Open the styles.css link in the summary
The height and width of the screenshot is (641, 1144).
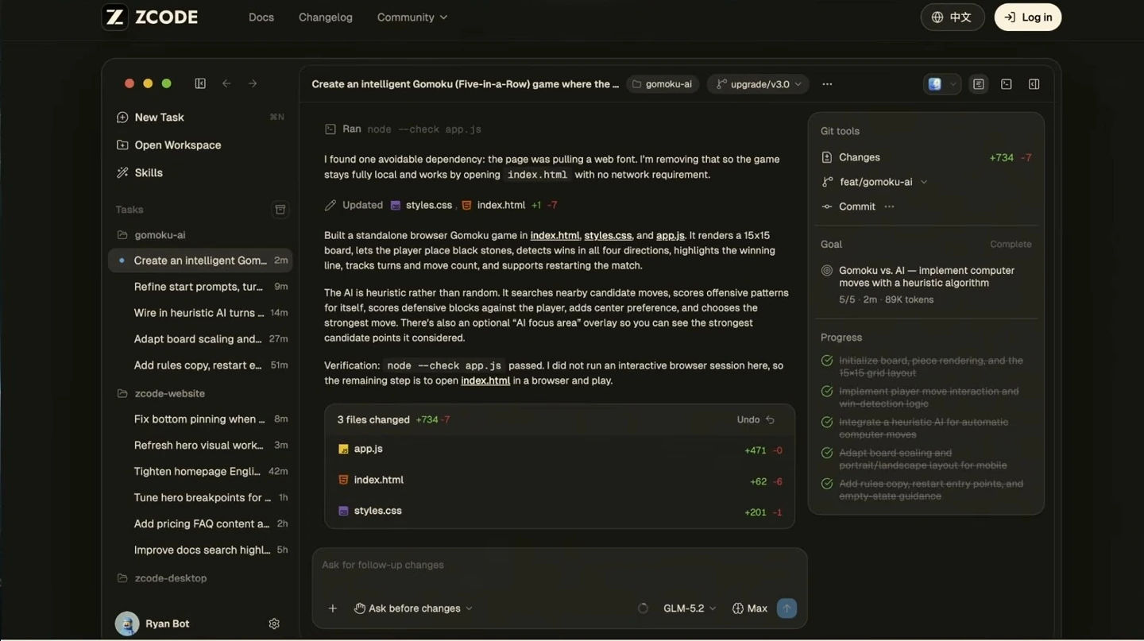[608, 235]
